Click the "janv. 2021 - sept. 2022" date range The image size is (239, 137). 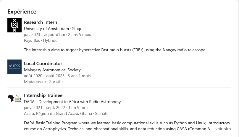pos(45,108)
